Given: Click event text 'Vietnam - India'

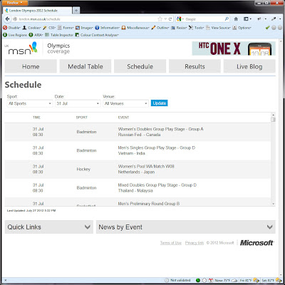Looking at the screenshot, I should point(132,153).
